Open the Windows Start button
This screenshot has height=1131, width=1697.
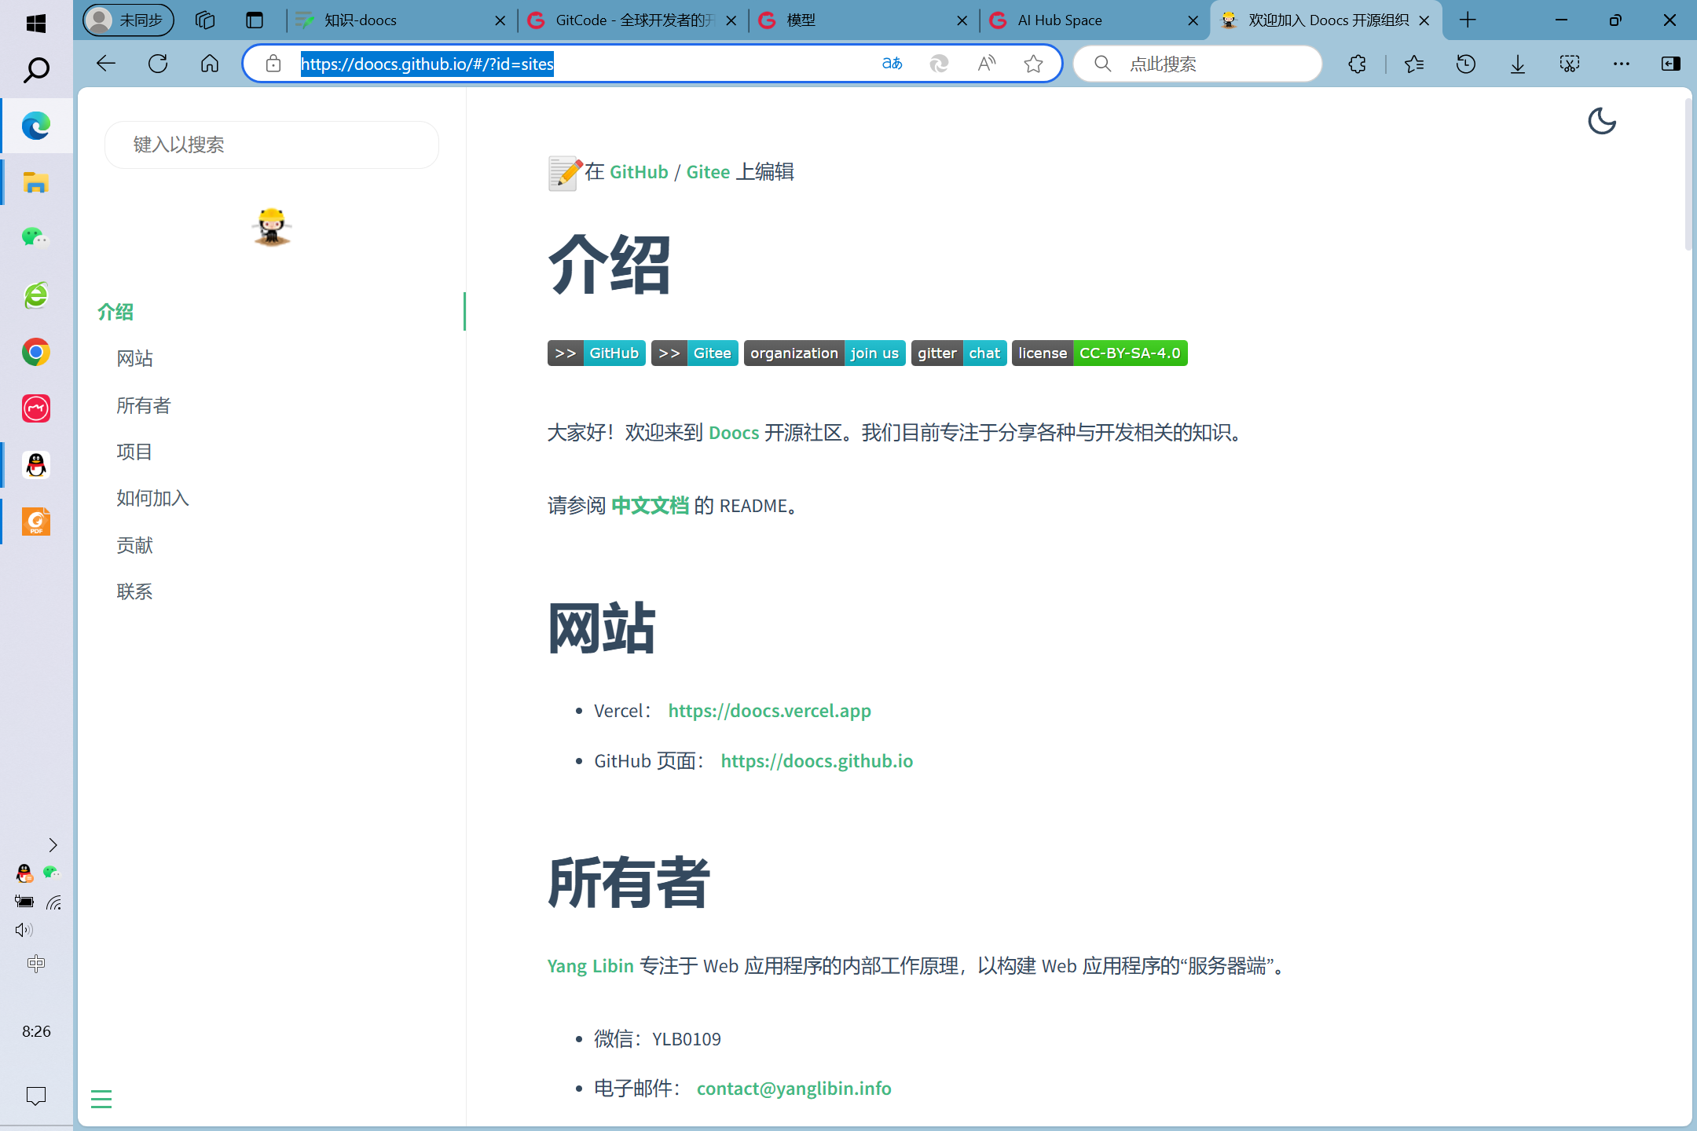pyautogui.click(x=36, y=24)
